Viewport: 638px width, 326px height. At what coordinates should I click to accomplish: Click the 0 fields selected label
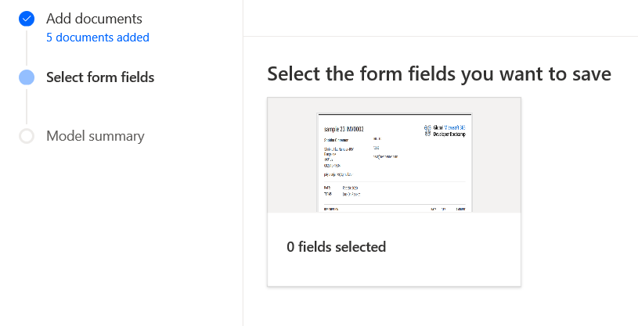pos(336,247)
